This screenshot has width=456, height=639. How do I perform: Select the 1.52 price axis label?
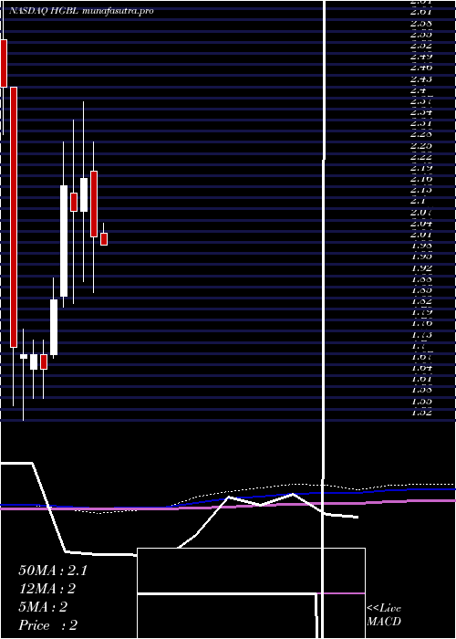421,412
